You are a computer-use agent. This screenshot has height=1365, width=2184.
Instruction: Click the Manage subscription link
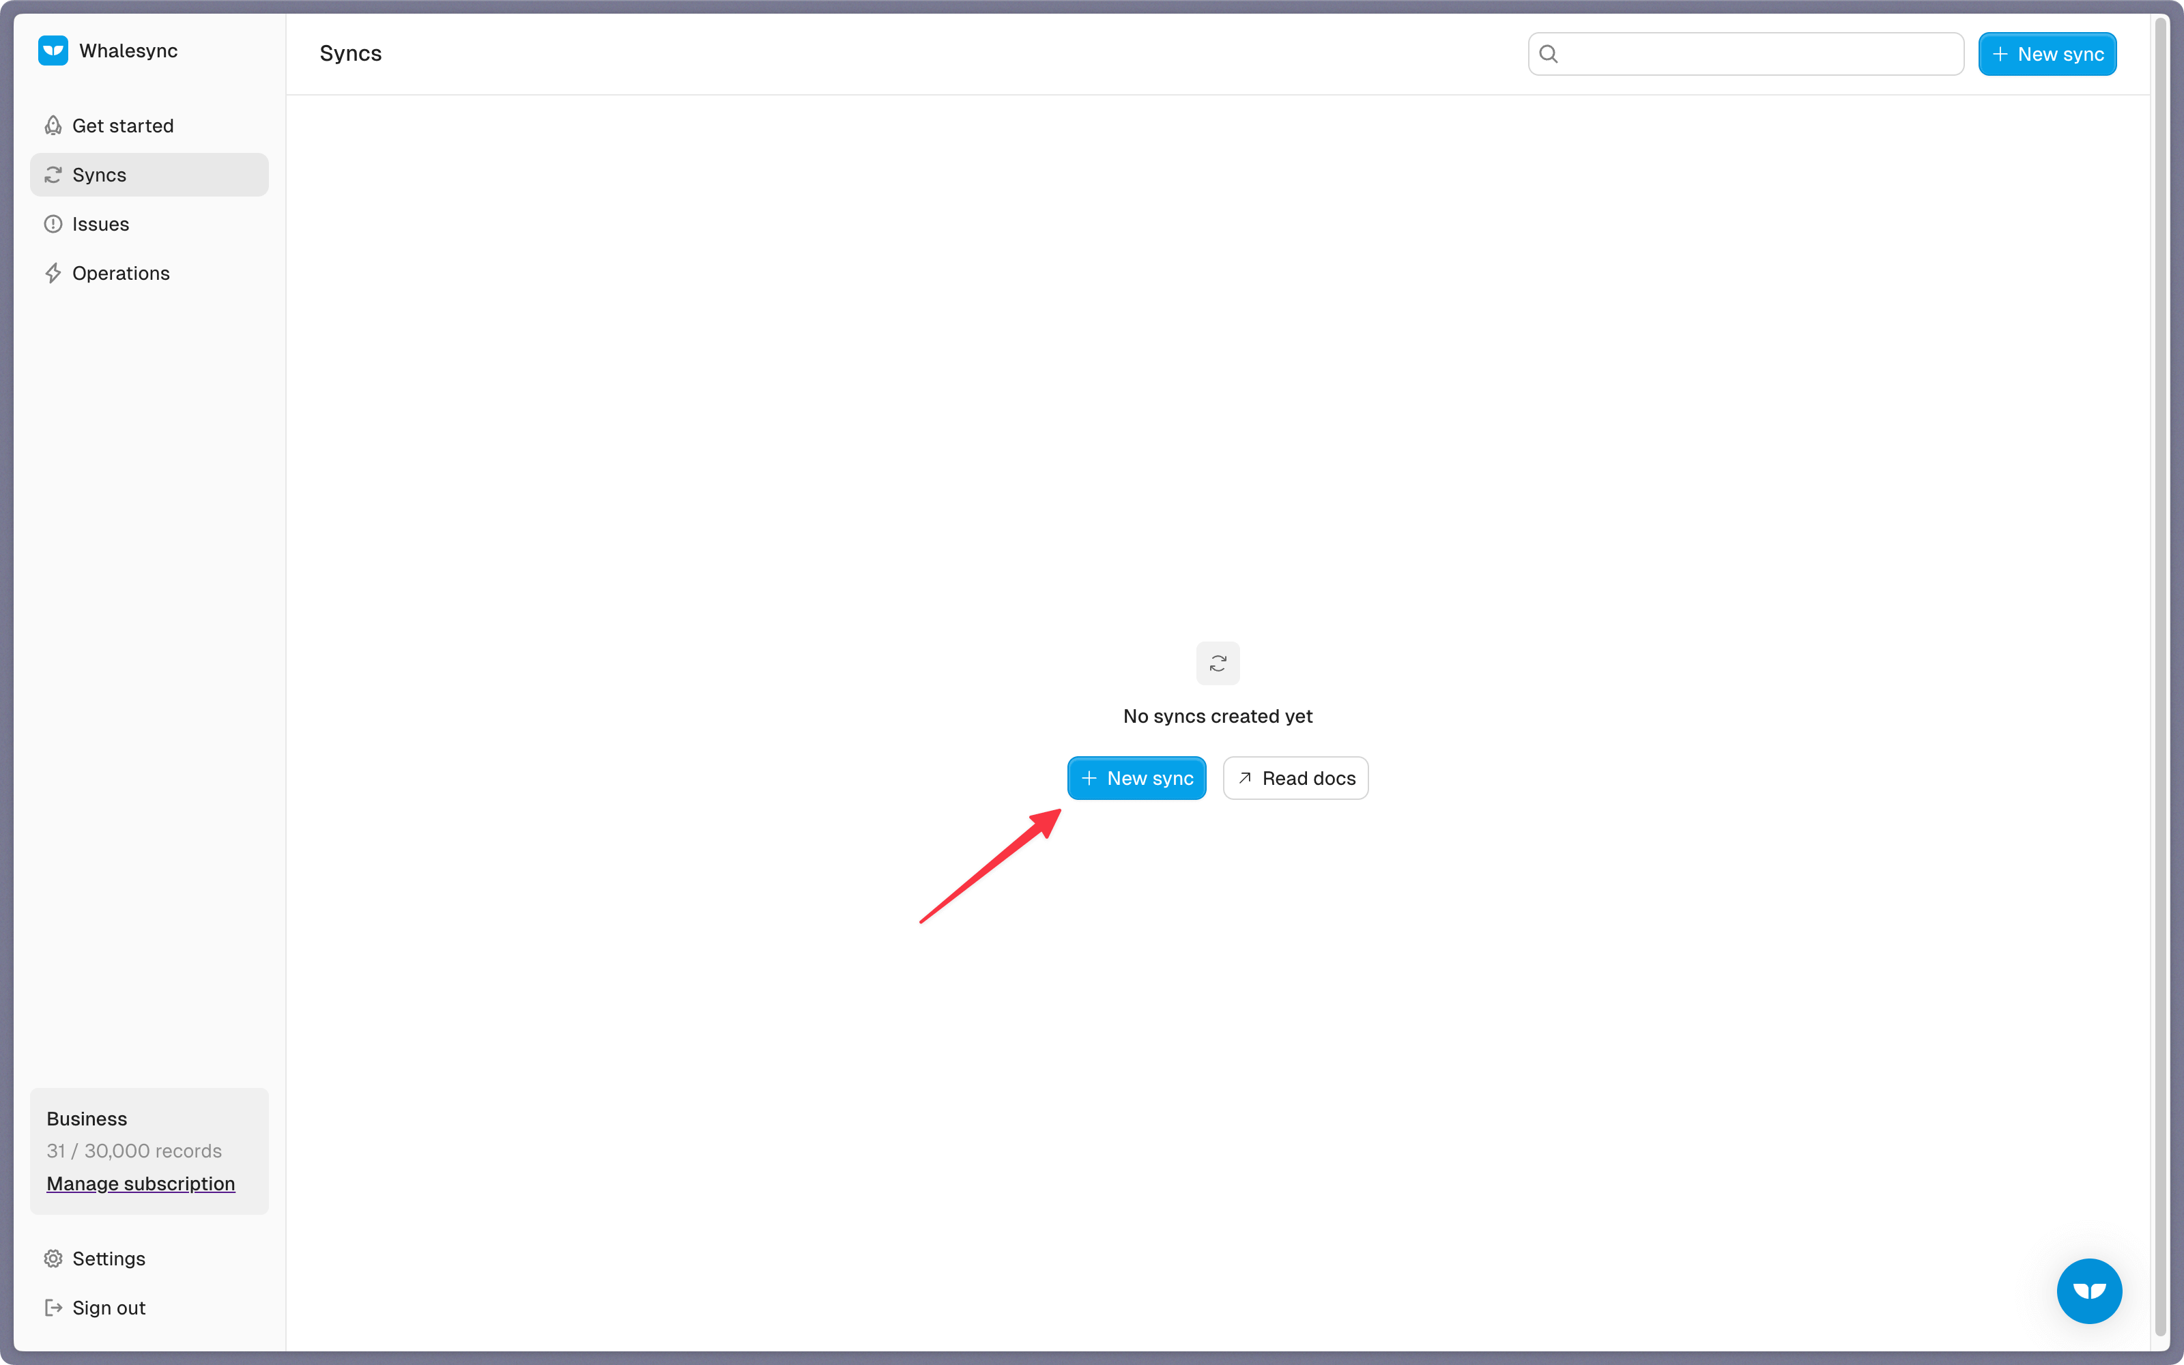[x=141, y=1183]
